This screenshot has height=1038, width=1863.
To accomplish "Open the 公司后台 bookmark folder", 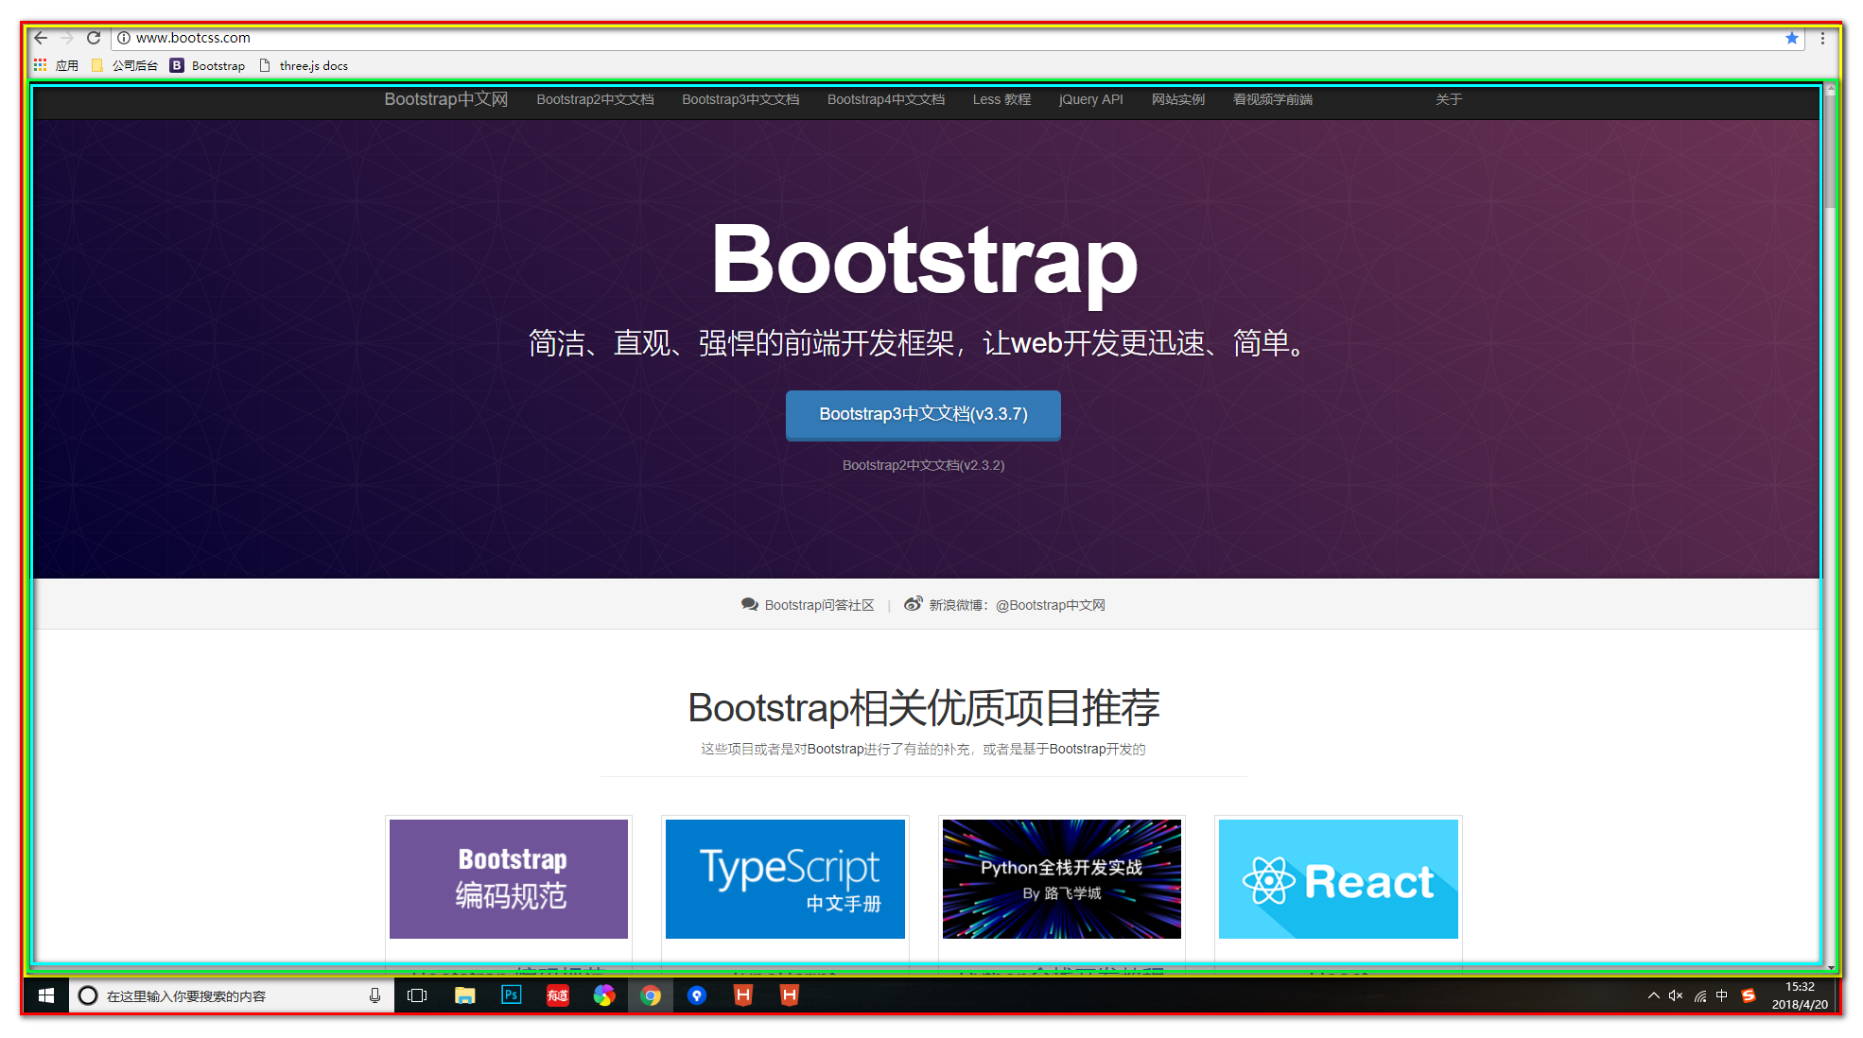I will point(125,65).
